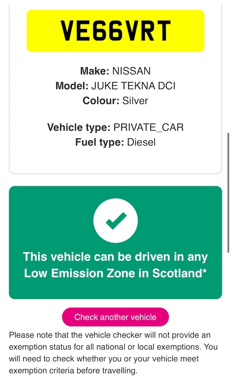This screenshot has width=231, height=382.
Task: Select the Silver colour value
Action: coord(135,101)
